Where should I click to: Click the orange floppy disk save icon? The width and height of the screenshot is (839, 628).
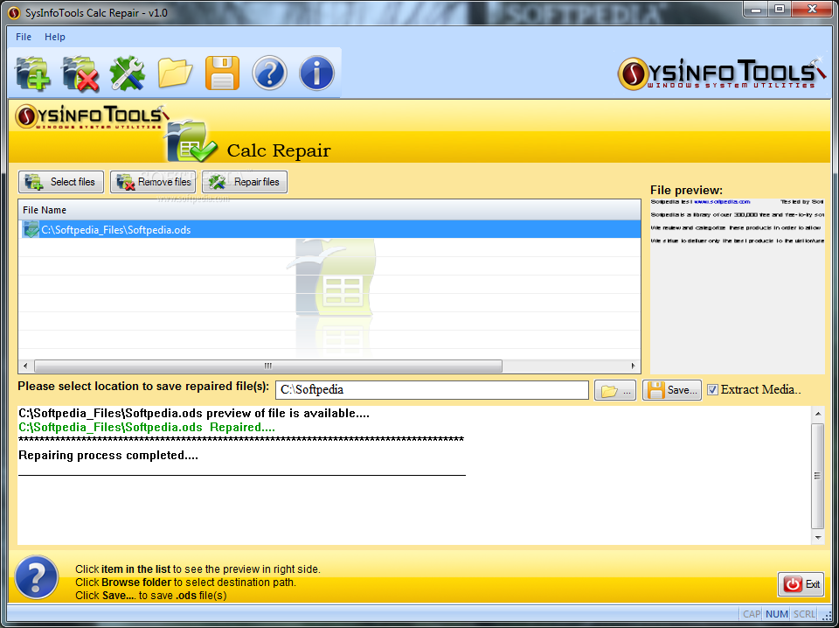click(222, 73)
